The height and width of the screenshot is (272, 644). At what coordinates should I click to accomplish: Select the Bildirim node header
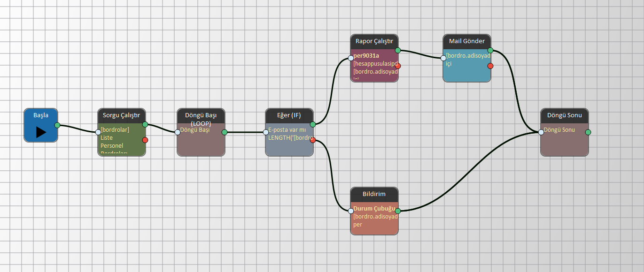374,194
